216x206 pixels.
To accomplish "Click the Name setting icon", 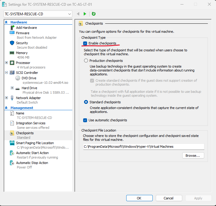I will pos(12,113).
